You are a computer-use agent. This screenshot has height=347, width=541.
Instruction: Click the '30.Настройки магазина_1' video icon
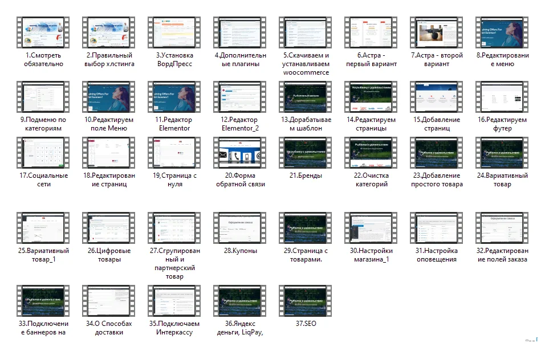coord(371,227)
